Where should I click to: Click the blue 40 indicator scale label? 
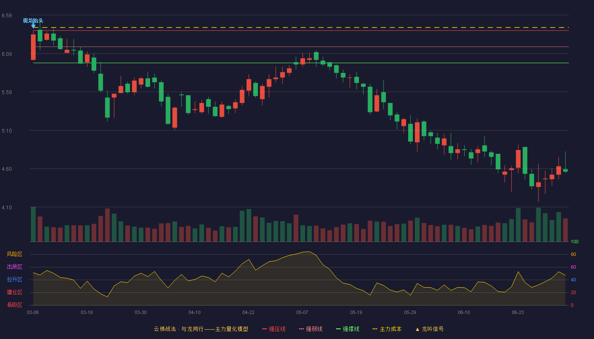pyautogui.click(x=573, y=280)
